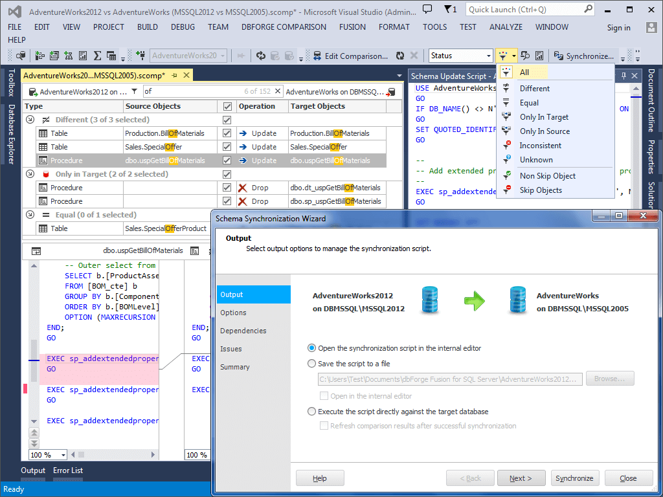The image size is (663, 497).
Task: Go to Options wizard page
Action: pos(233,313)
